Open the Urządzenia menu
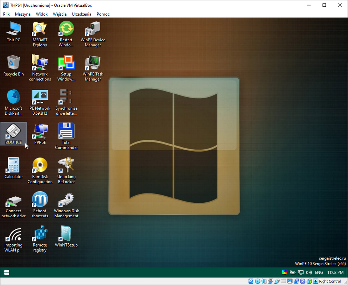 click(x=81, y=14)
